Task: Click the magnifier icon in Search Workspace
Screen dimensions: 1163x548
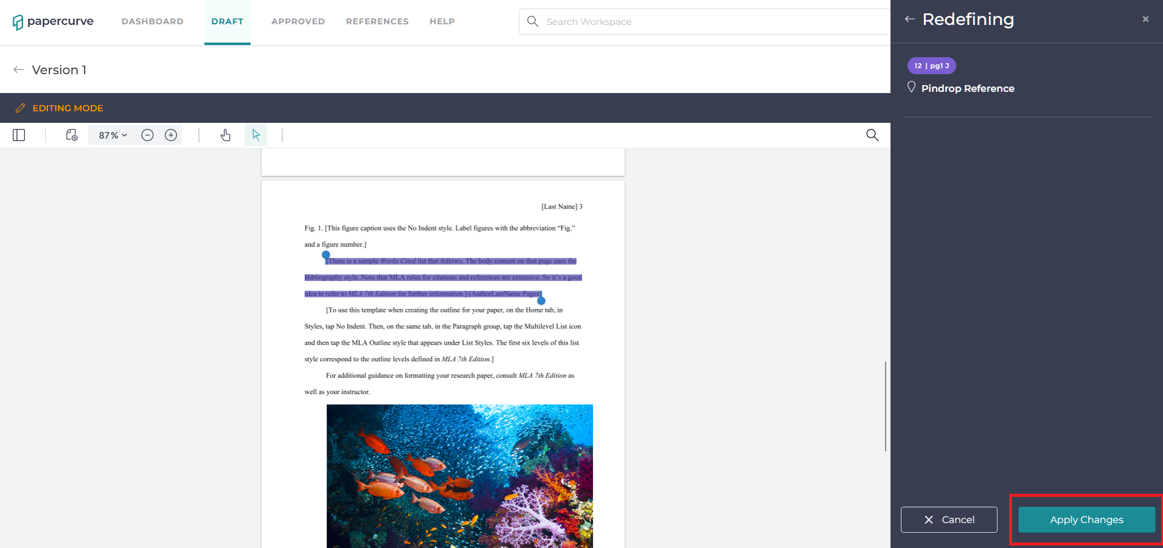Action: (x=533, y=22)
